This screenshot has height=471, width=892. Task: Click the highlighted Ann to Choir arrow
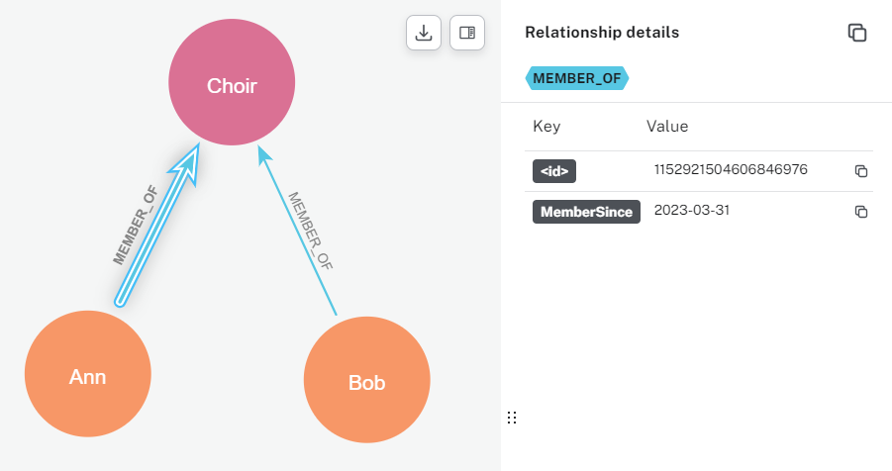click(x=158, y=226)
